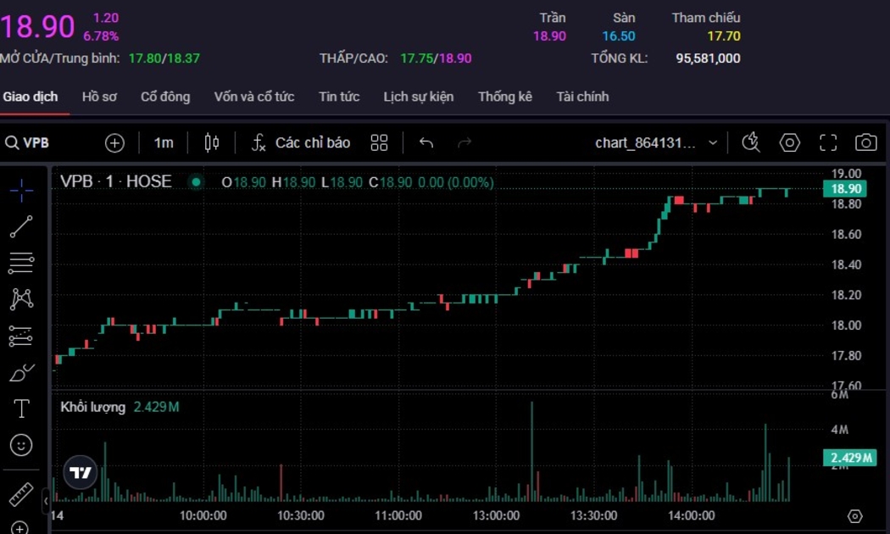The image size is (890, 534).
Task: Switch to the Hồ sơ tab
Action: tap(99, 97)
